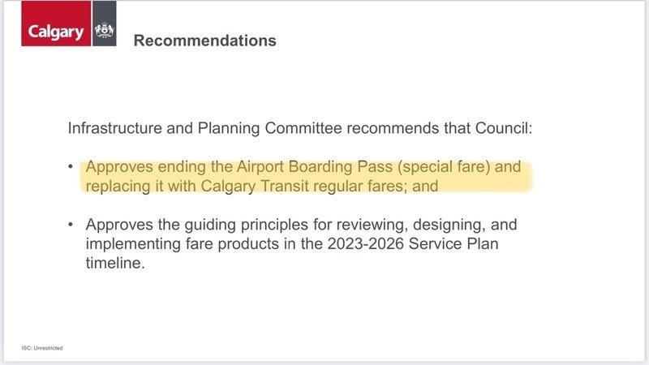
Task: Click the first bullet point marker
Action: click(x=71, y=168)
